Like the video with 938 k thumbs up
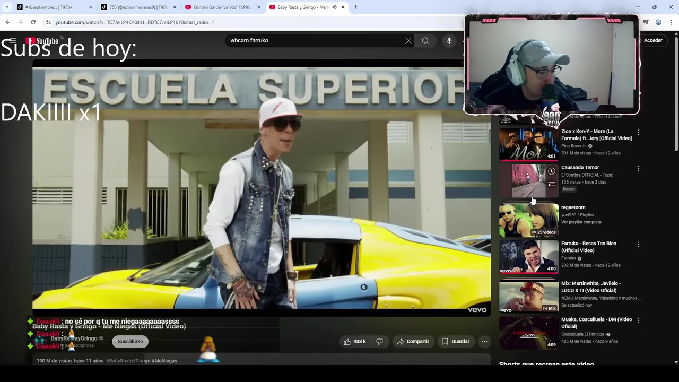 pos(355,342)
